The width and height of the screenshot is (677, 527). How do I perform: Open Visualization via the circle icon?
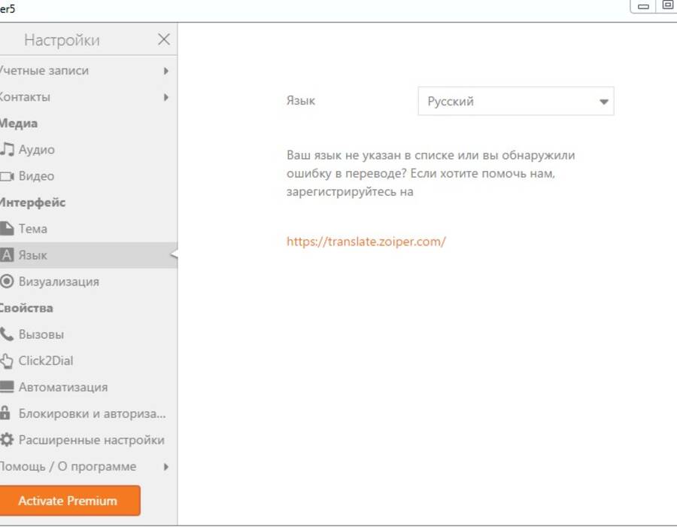tap(7, 282)
